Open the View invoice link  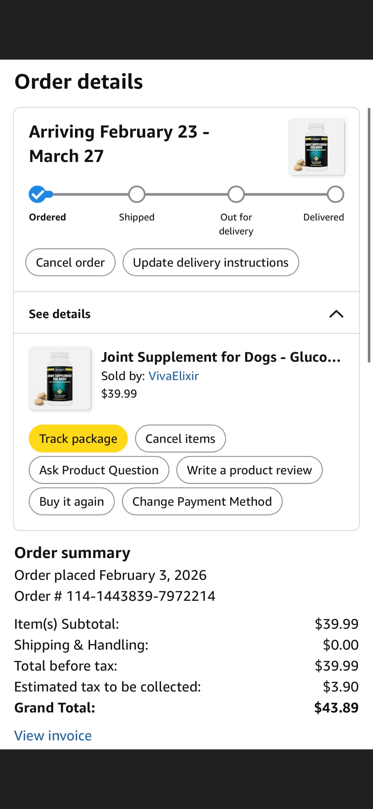tap(53, 736)
